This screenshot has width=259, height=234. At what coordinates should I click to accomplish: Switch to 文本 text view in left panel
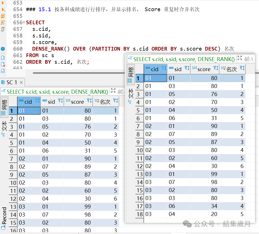tap(4, 129)
